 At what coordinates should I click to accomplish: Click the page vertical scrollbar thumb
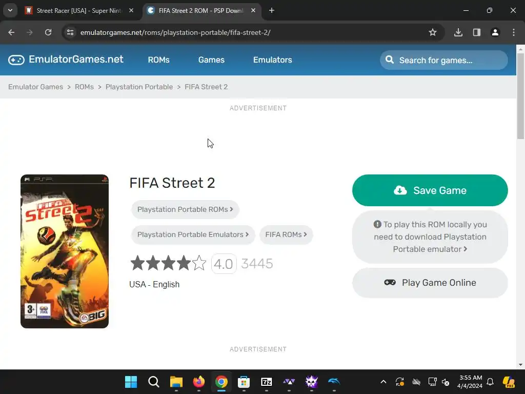(520, 96)
